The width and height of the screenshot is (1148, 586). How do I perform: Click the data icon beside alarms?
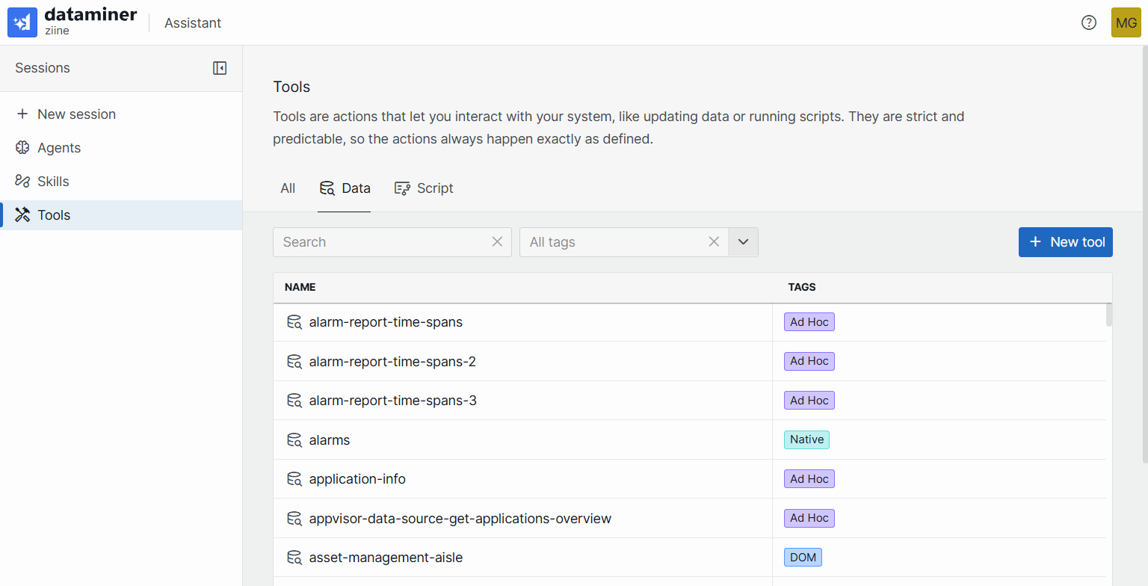294,440
